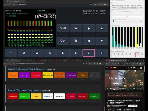Pick the purple swatch in Season7
Screen dimensions: 148x111
tap(25, 75)
